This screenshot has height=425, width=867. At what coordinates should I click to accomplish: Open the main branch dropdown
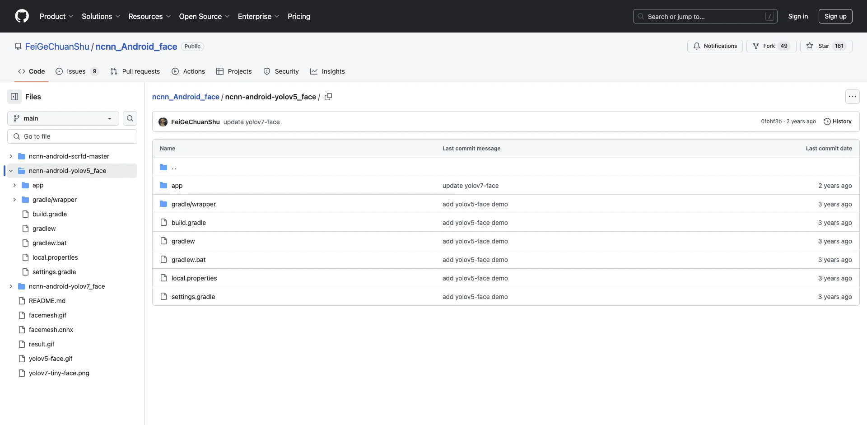(63, 118)
